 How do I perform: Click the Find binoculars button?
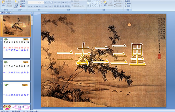127,1
